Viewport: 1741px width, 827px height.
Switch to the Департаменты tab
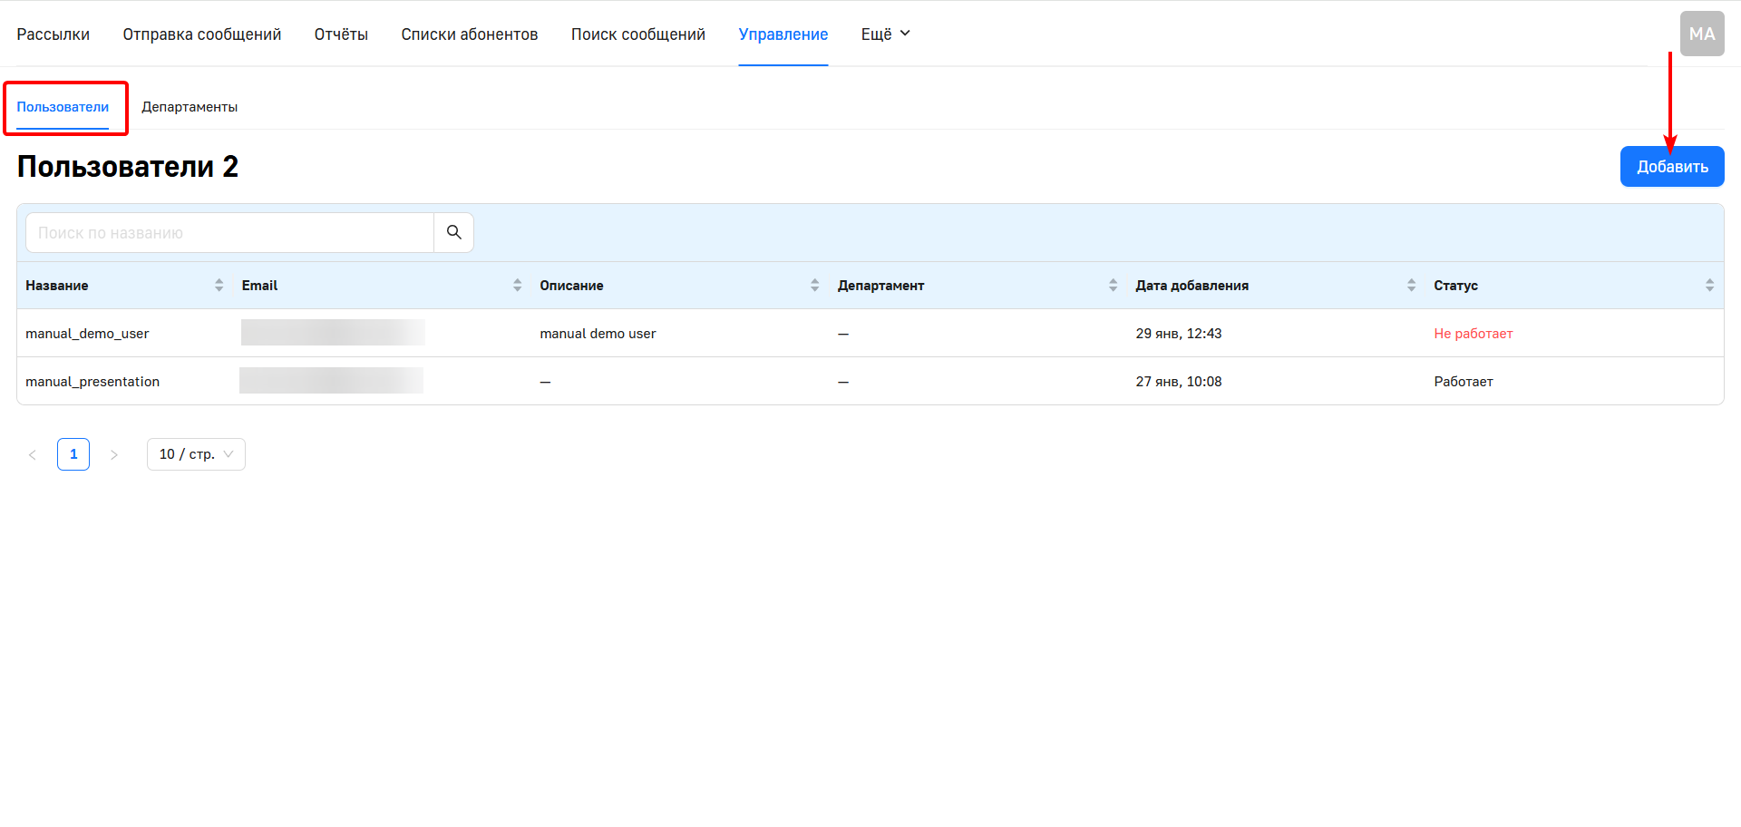click(x=190, y=107)
